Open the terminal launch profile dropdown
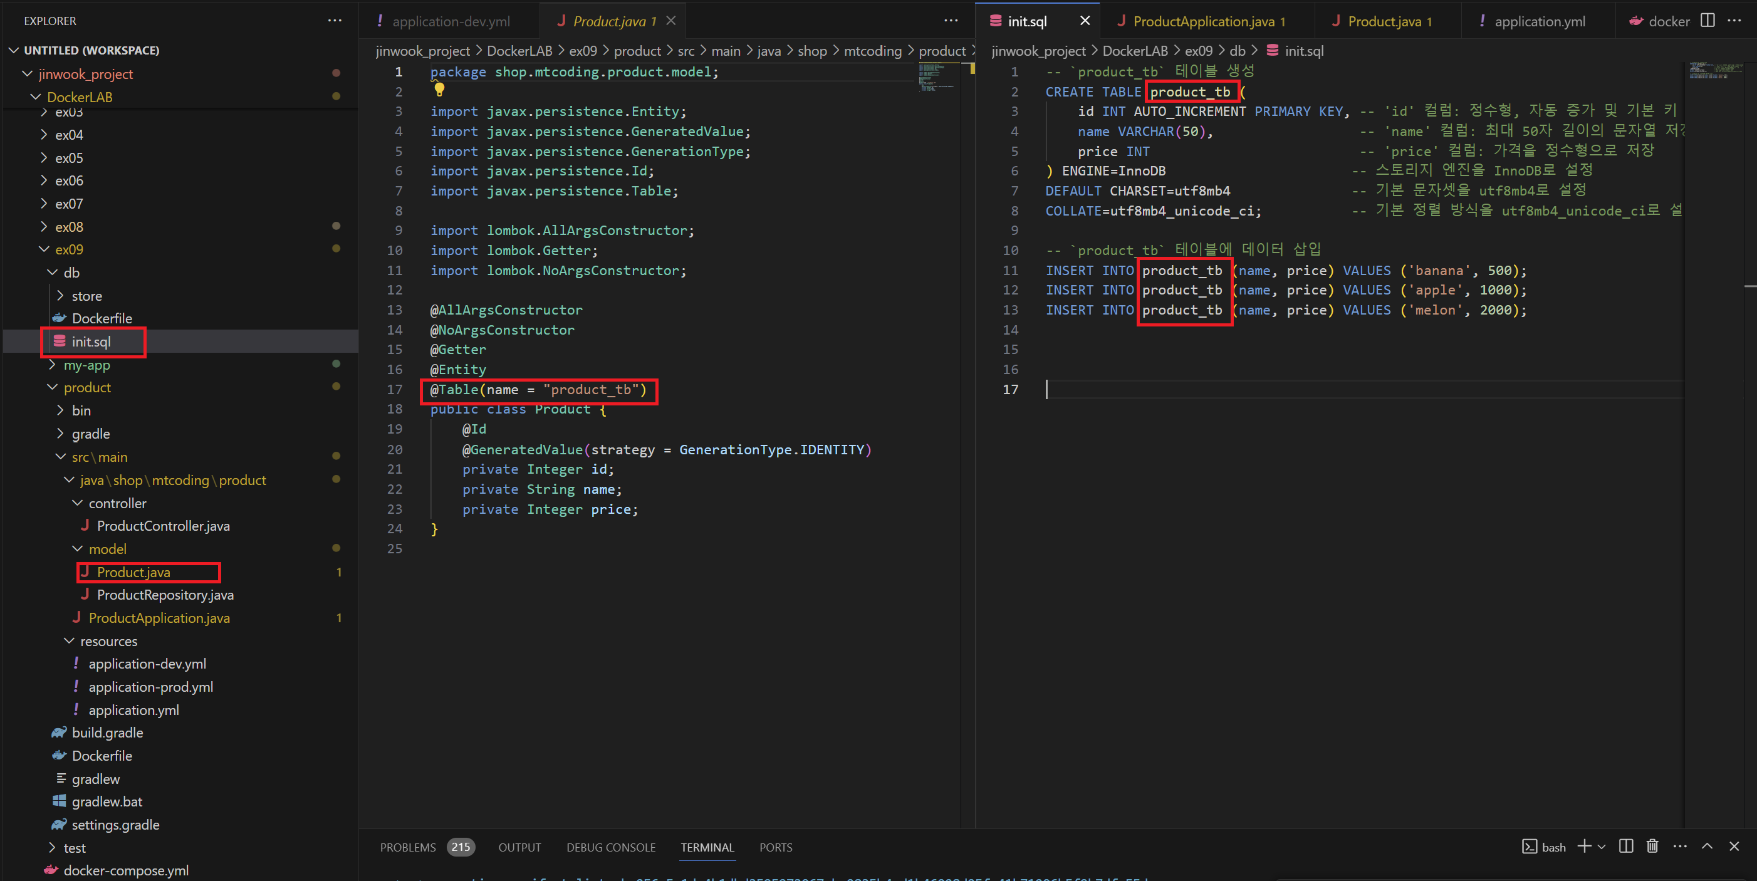Image resolution: width=1757 pixels, height=881 pixels. [1602, 847]
